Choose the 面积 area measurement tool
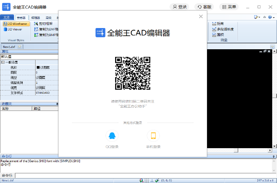This screenshot has height=183, width=277. click(220, 34)
